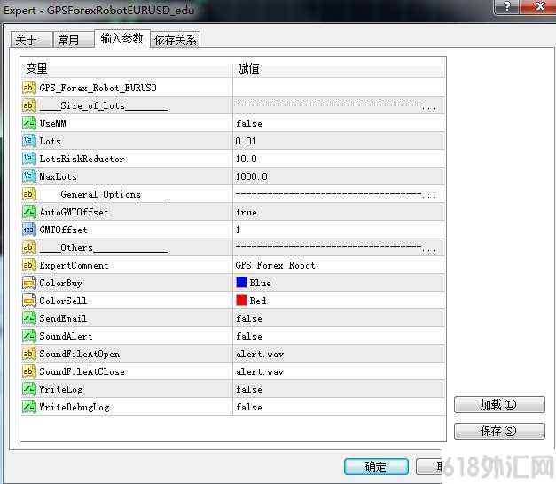Click the WriteDebugLog value false

pyautogui.click(x=249, y=407)
